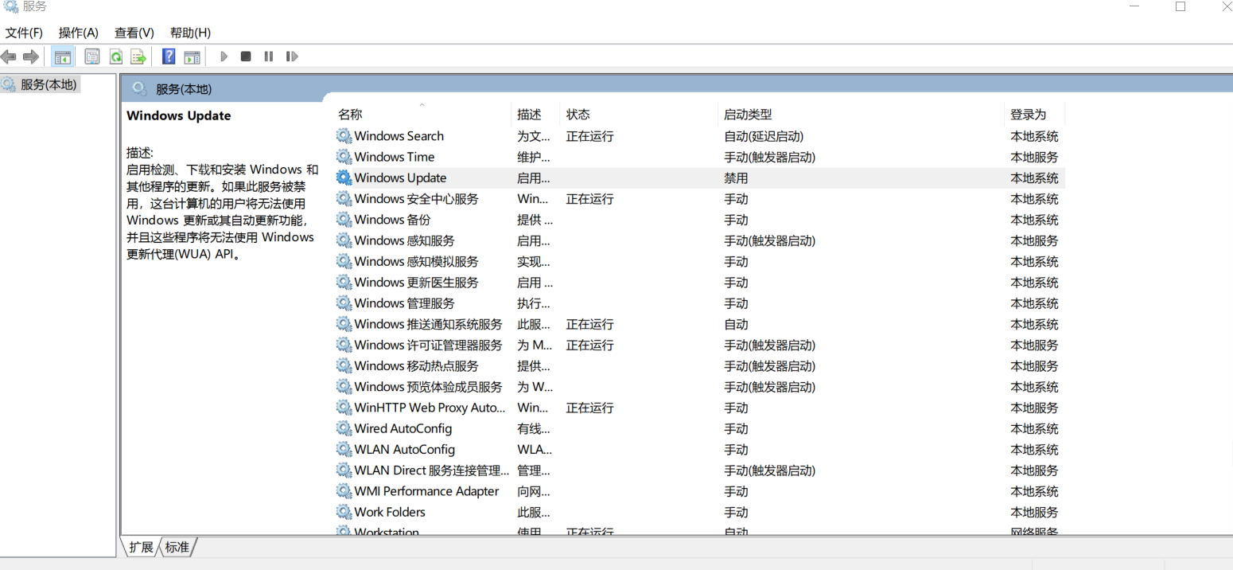The height and width of the screenshot is (570, 1233).
Task: Select the Windows 感知模拟服务 row name
Action: 416,261
